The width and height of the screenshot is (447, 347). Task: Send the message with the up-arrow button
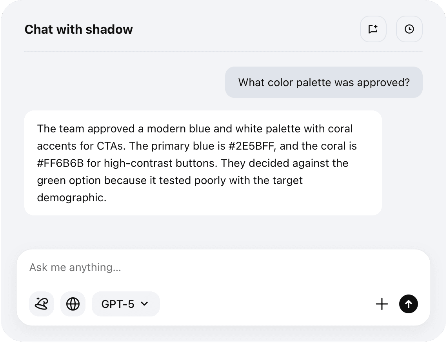point(409,304)
